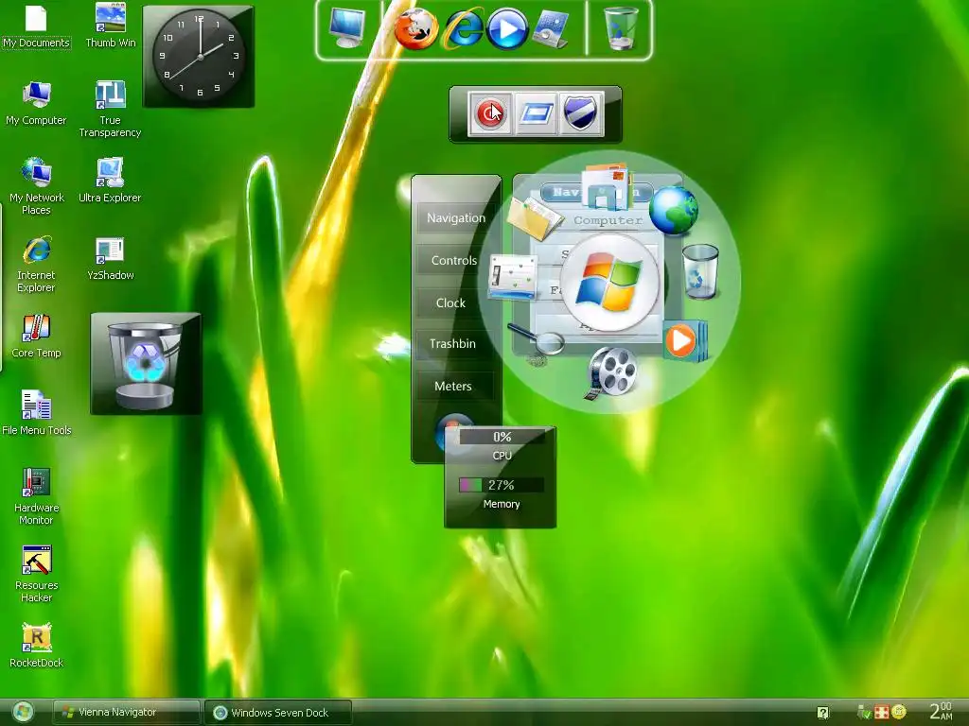Viewport: 969px width, 726px height.
Task: Open Internet Explorer from the top dock
Action: pyautogui.click(x=462, y=29)
